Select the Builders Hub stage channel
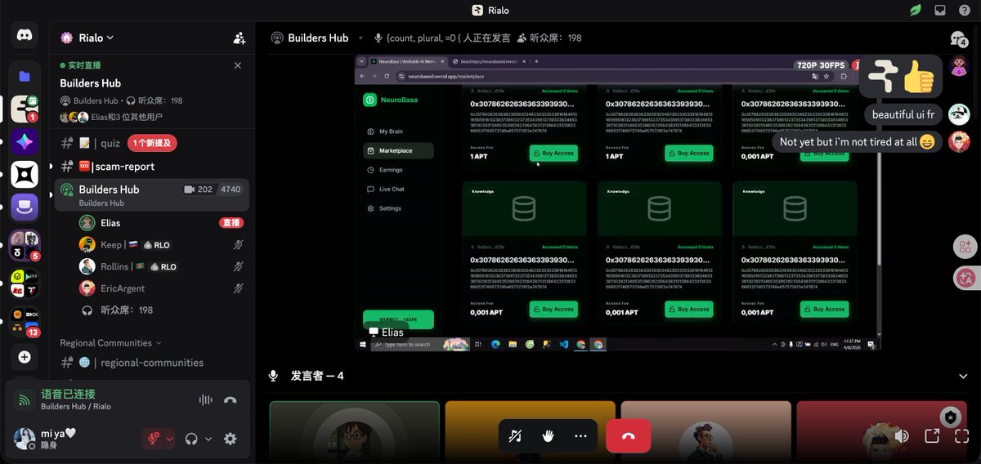This screenshot has height=464, width=981. pyautogui.click(x=152, y=194)
